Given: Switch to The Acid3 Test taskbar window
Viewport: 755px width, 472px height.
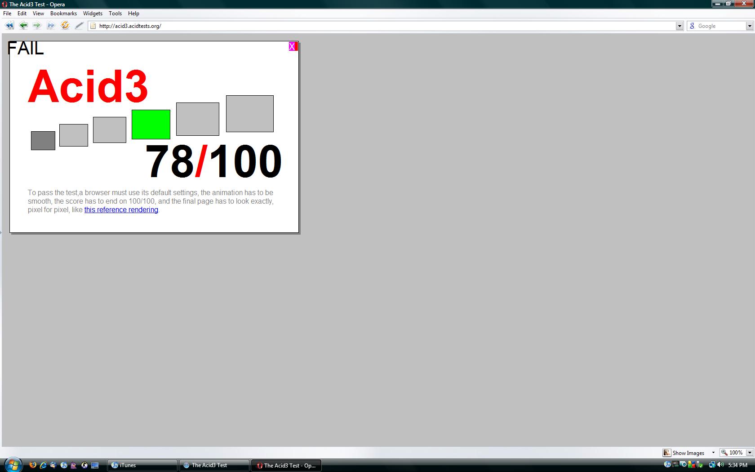Looking at the screenshot, I should click(214, 465).
